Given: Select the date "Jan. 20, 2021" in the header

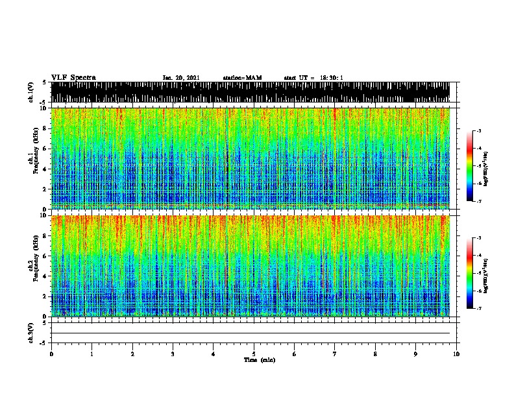Looking at the screenshot, I should click(181, 78).
